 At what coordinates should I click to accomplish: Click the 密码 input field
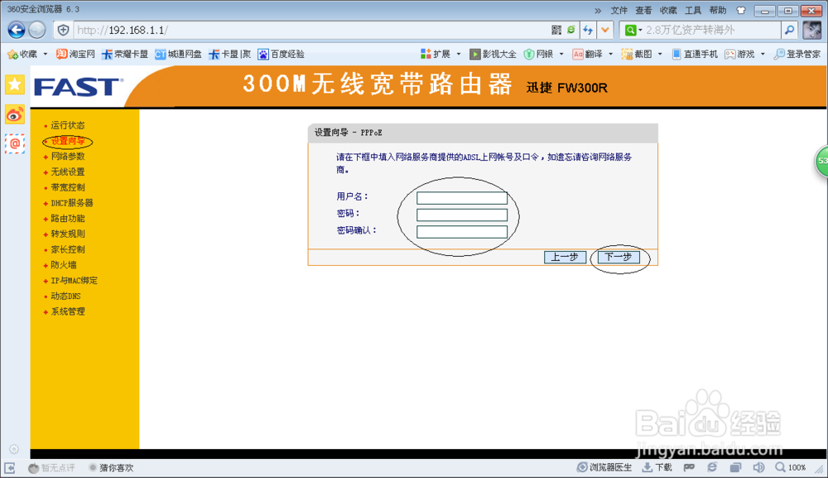(x=462, y=215)
